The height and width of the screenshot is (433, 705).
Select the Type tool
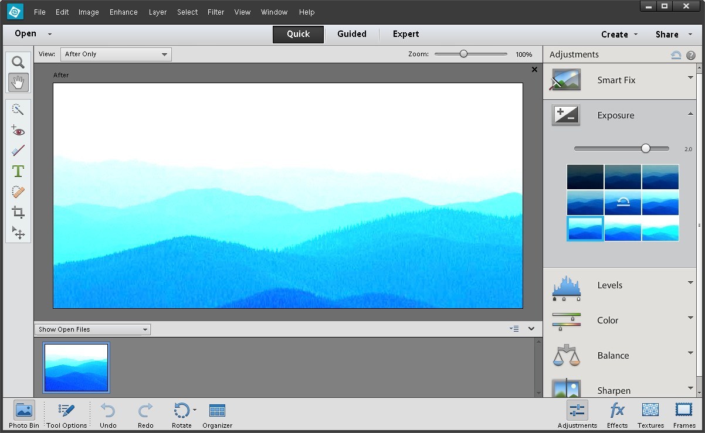(18, 171)
